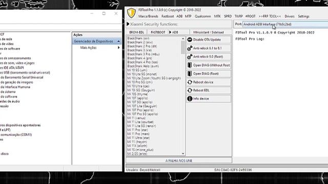Click the device list scrollbar down arrow

pyautogui.click(x=183, y=153)
